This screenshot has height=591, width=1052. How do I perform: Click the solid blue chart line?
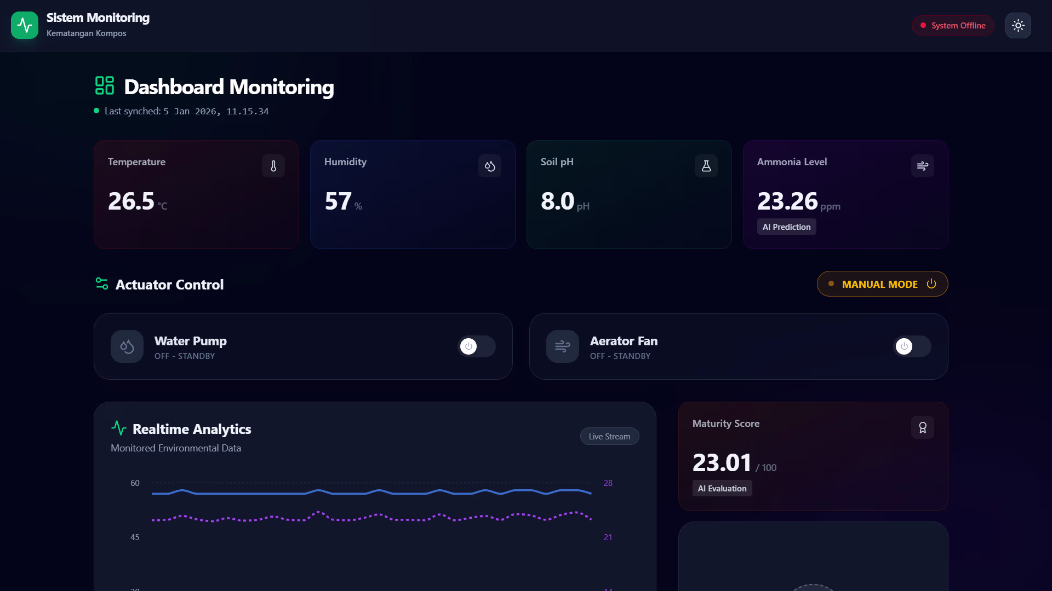(x=371, y=493)
